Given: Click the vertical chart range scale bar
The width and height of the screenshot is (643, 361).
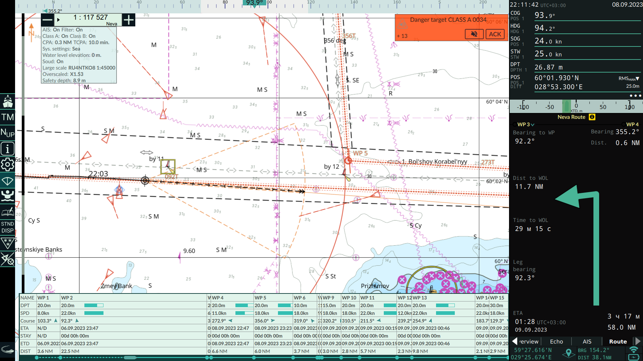Looking at the screenshot, I should [23, 154].
